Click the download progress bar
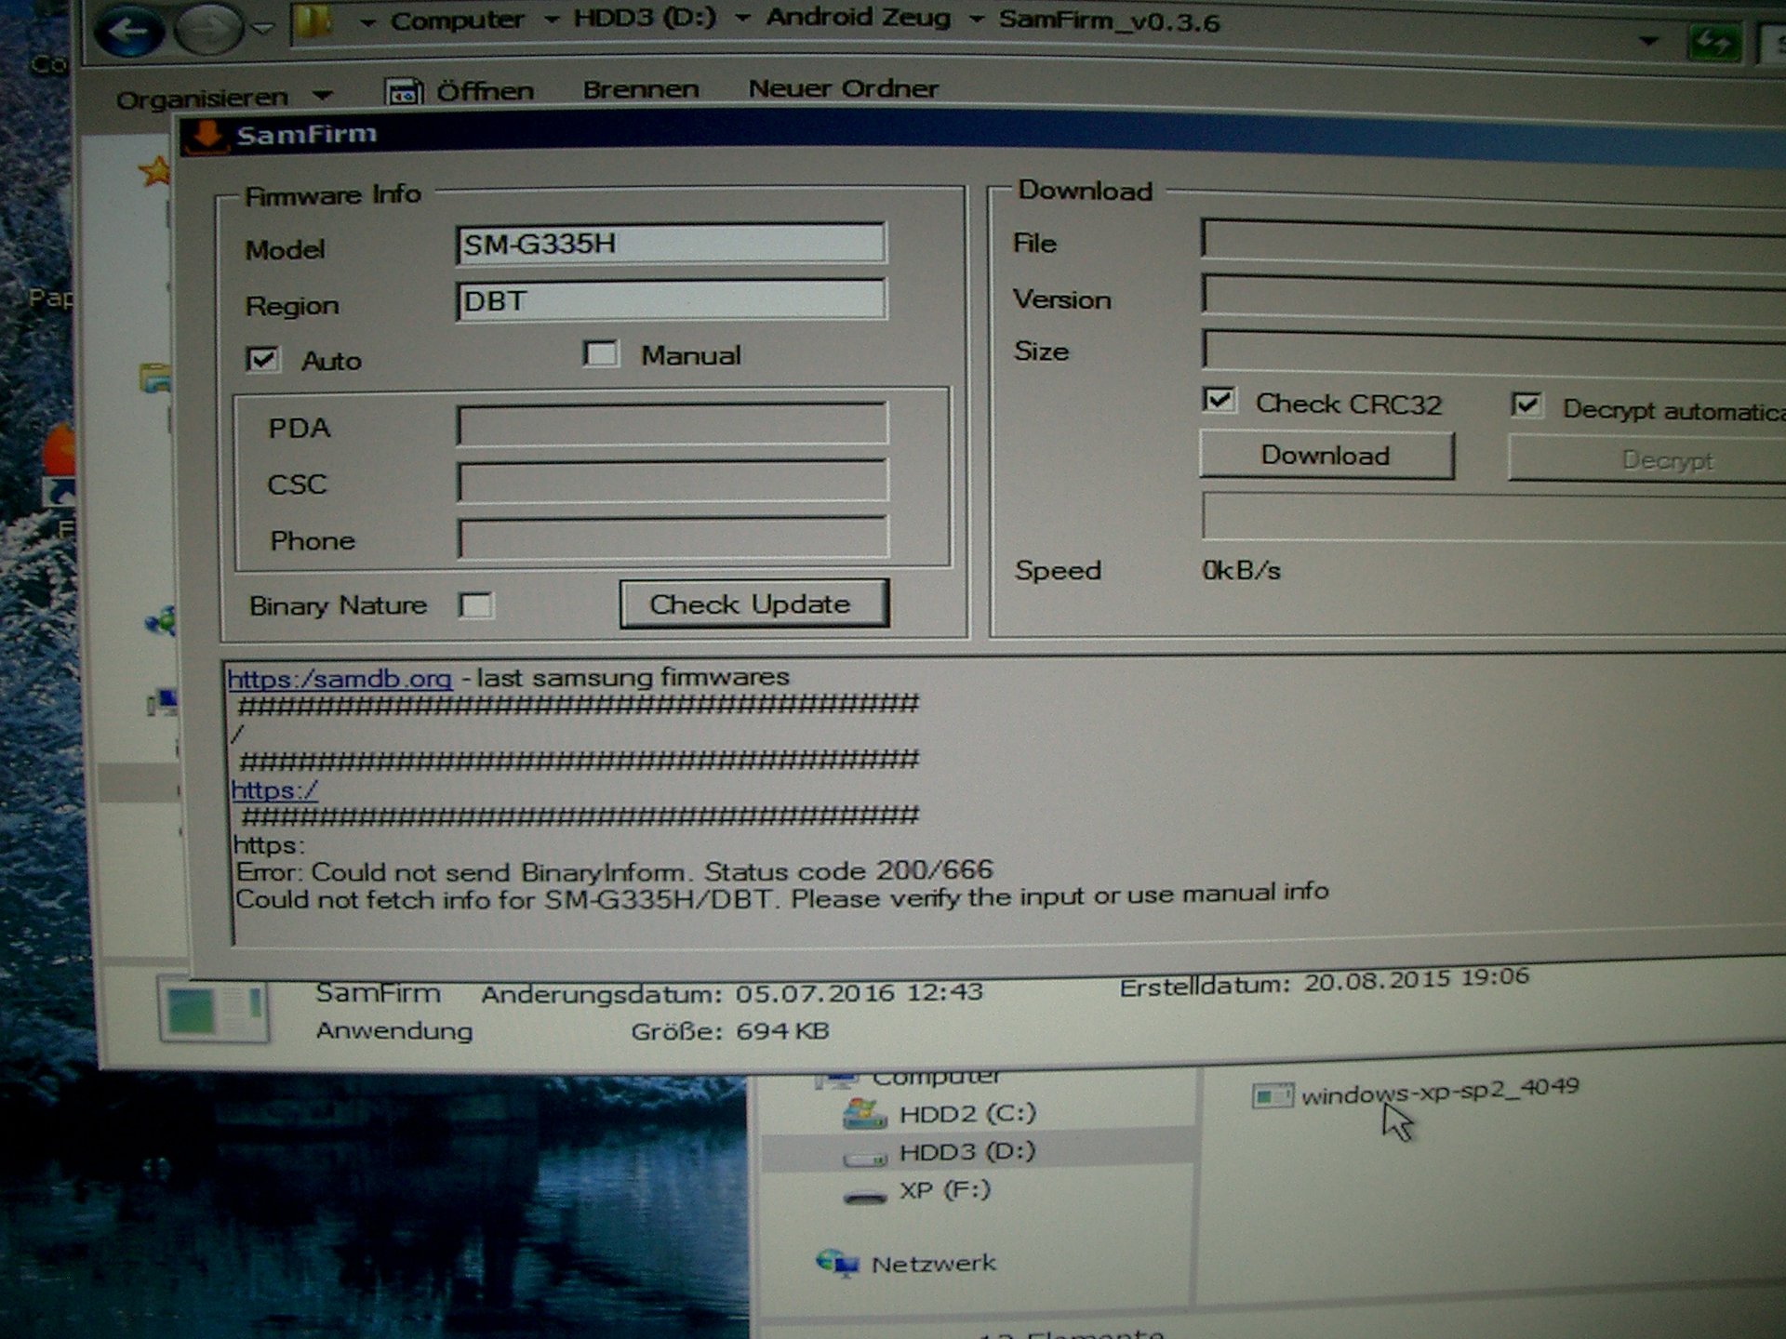This screenshot has height=1339, width=1786. [1494, 517]
